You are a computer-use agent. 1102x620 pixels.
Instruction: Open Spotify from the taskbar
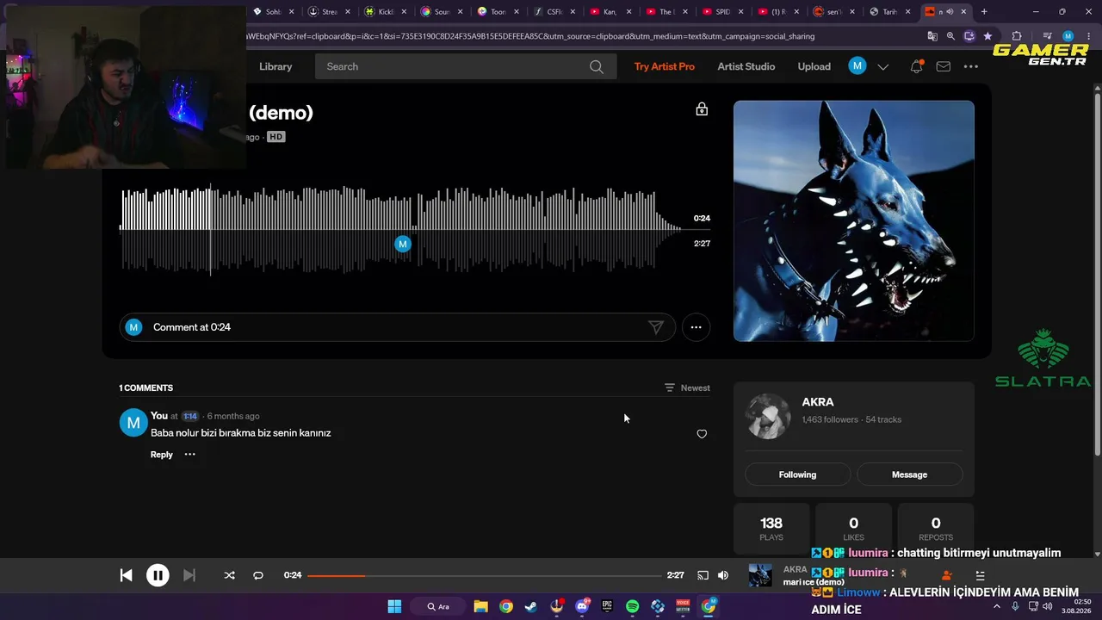tap(633, 606)
